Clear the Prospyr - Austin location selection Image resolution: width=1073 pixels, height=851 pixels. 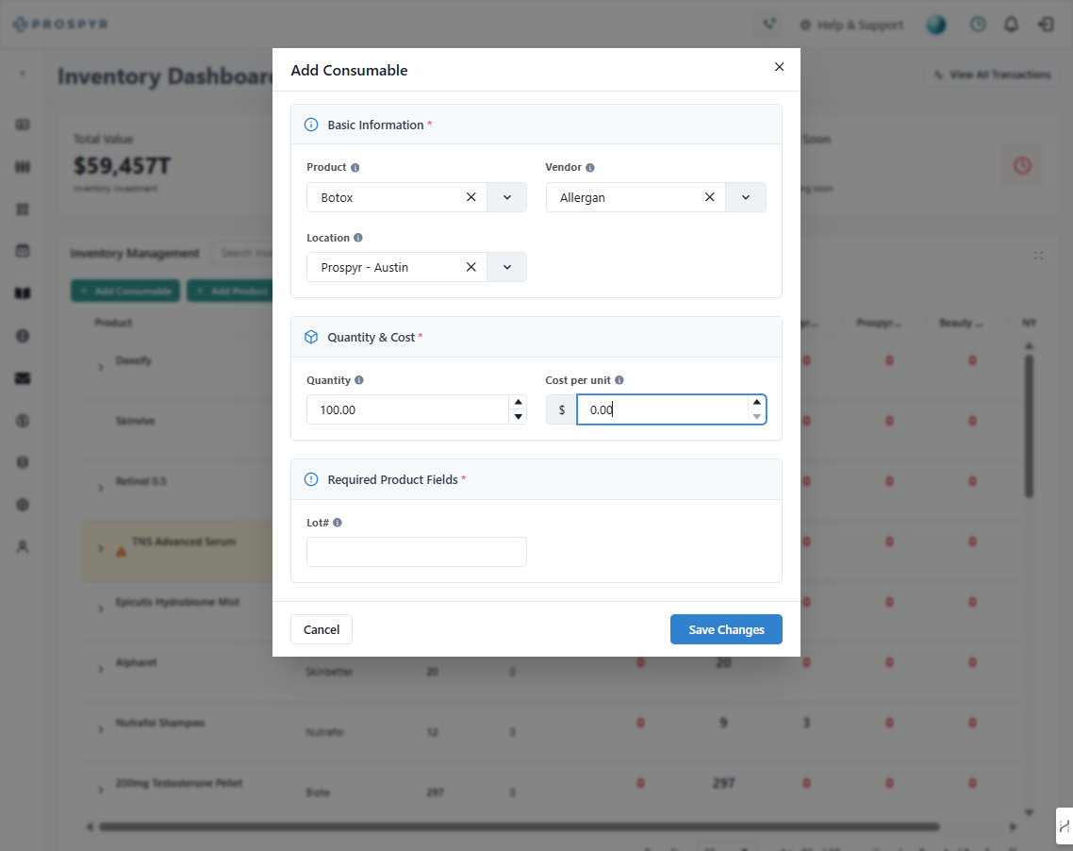(x=470, y=267)
